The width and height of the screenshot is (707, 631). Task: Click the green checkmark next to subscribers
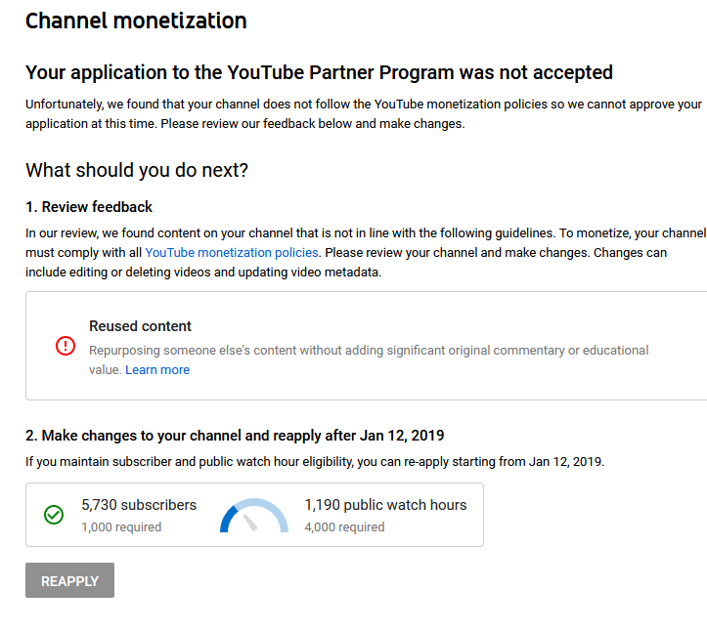(55, 514)
